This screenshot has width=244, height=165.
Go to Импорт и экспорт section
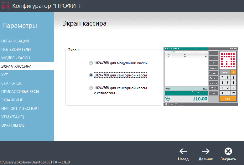(20, 108)
